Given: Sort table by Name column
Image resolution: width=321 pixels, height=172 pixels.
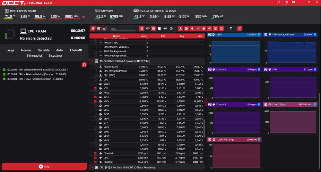Looking at the screenshot, I should point(117,36).
